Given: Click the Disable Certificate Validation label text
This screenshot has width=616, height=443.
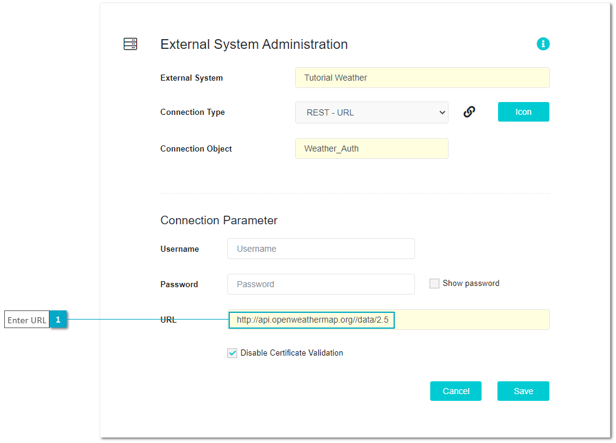Looking at the screenshot, I should click(x=292, y=353).
